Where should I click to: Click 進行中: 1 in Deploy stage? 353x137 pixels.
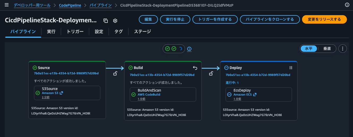232,83
